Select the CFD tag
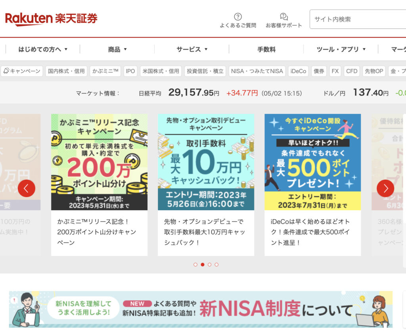 click(352, 71)
